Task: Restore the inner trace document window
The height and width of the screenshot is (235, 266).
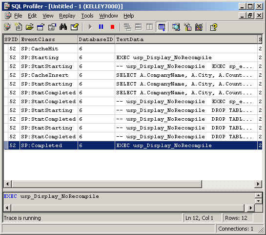Action: tap(250, 16)
